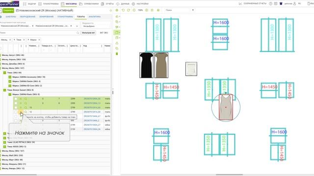Click the Месяц: Август (SKU: 46) row

pyautogui.click(x=55, y=55)
